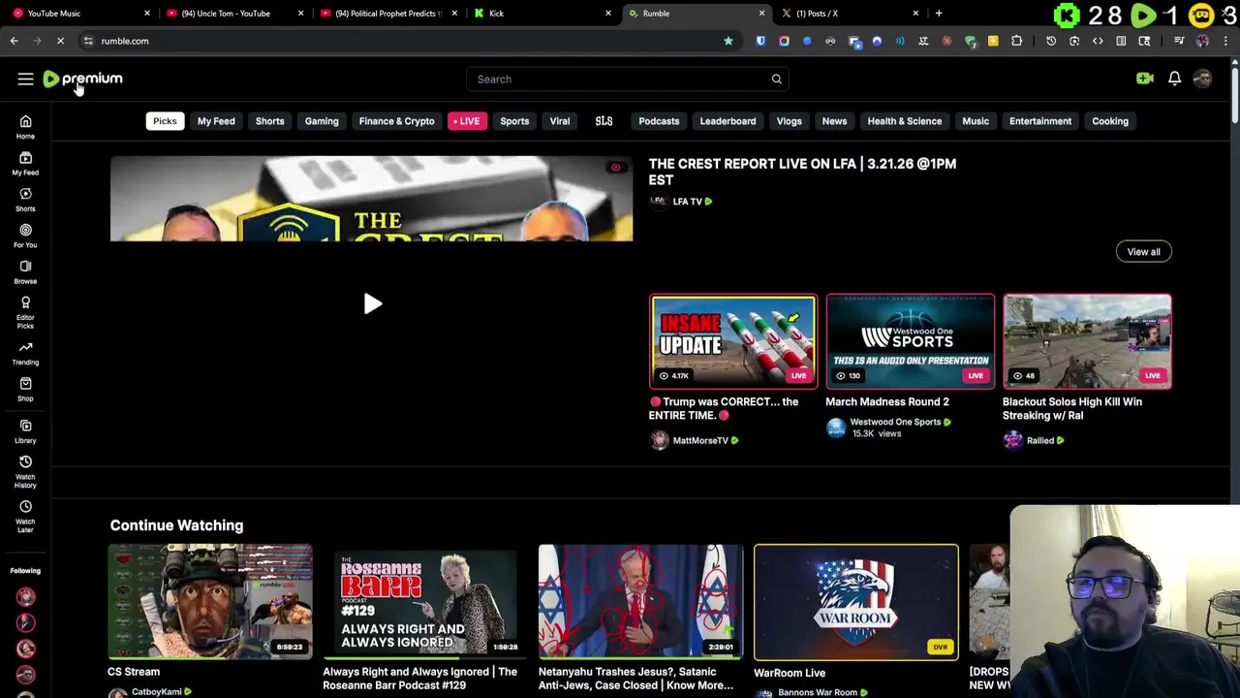Open Shop in the left sidebar
The height and width of the screenshot is (698, 1240).
coord(25,390)
